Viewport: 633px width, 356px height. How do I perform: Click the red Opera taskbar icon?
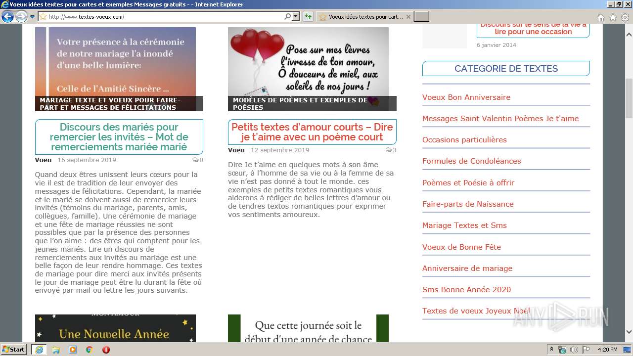106,350
